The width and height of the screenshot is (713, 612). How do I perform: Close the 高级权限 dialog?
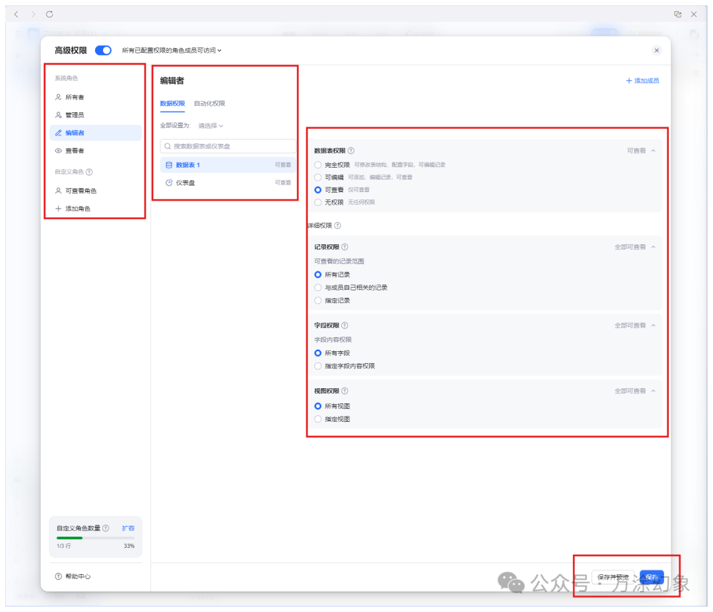[657, 50]
